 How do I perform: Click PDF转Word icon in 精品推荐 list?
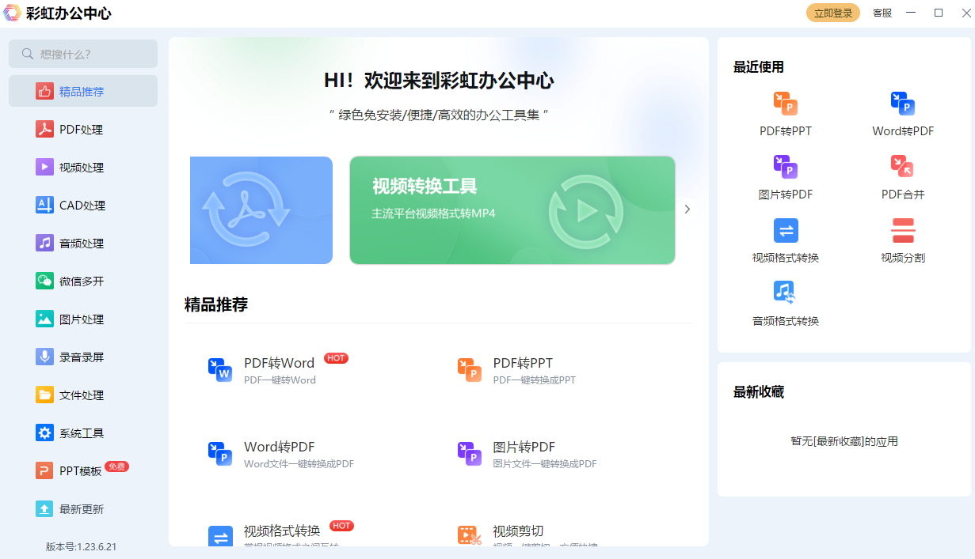click(x=220, y=370)
